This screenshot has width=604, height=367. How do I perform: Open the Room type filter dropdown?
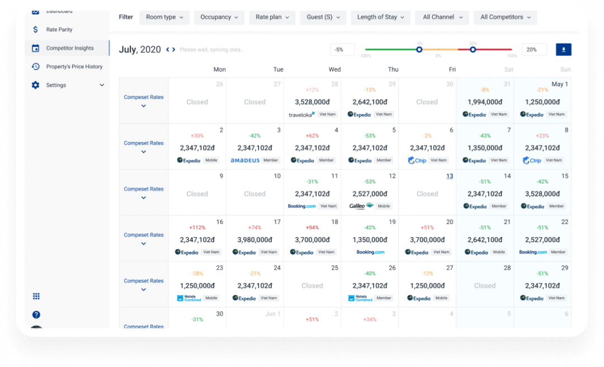click(164, 17)
